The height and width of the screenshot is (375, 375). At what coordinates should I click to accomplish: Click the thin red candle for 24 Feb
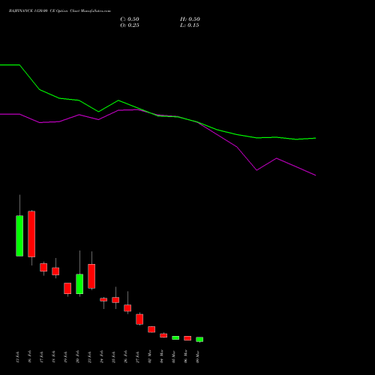pos(103,299)
